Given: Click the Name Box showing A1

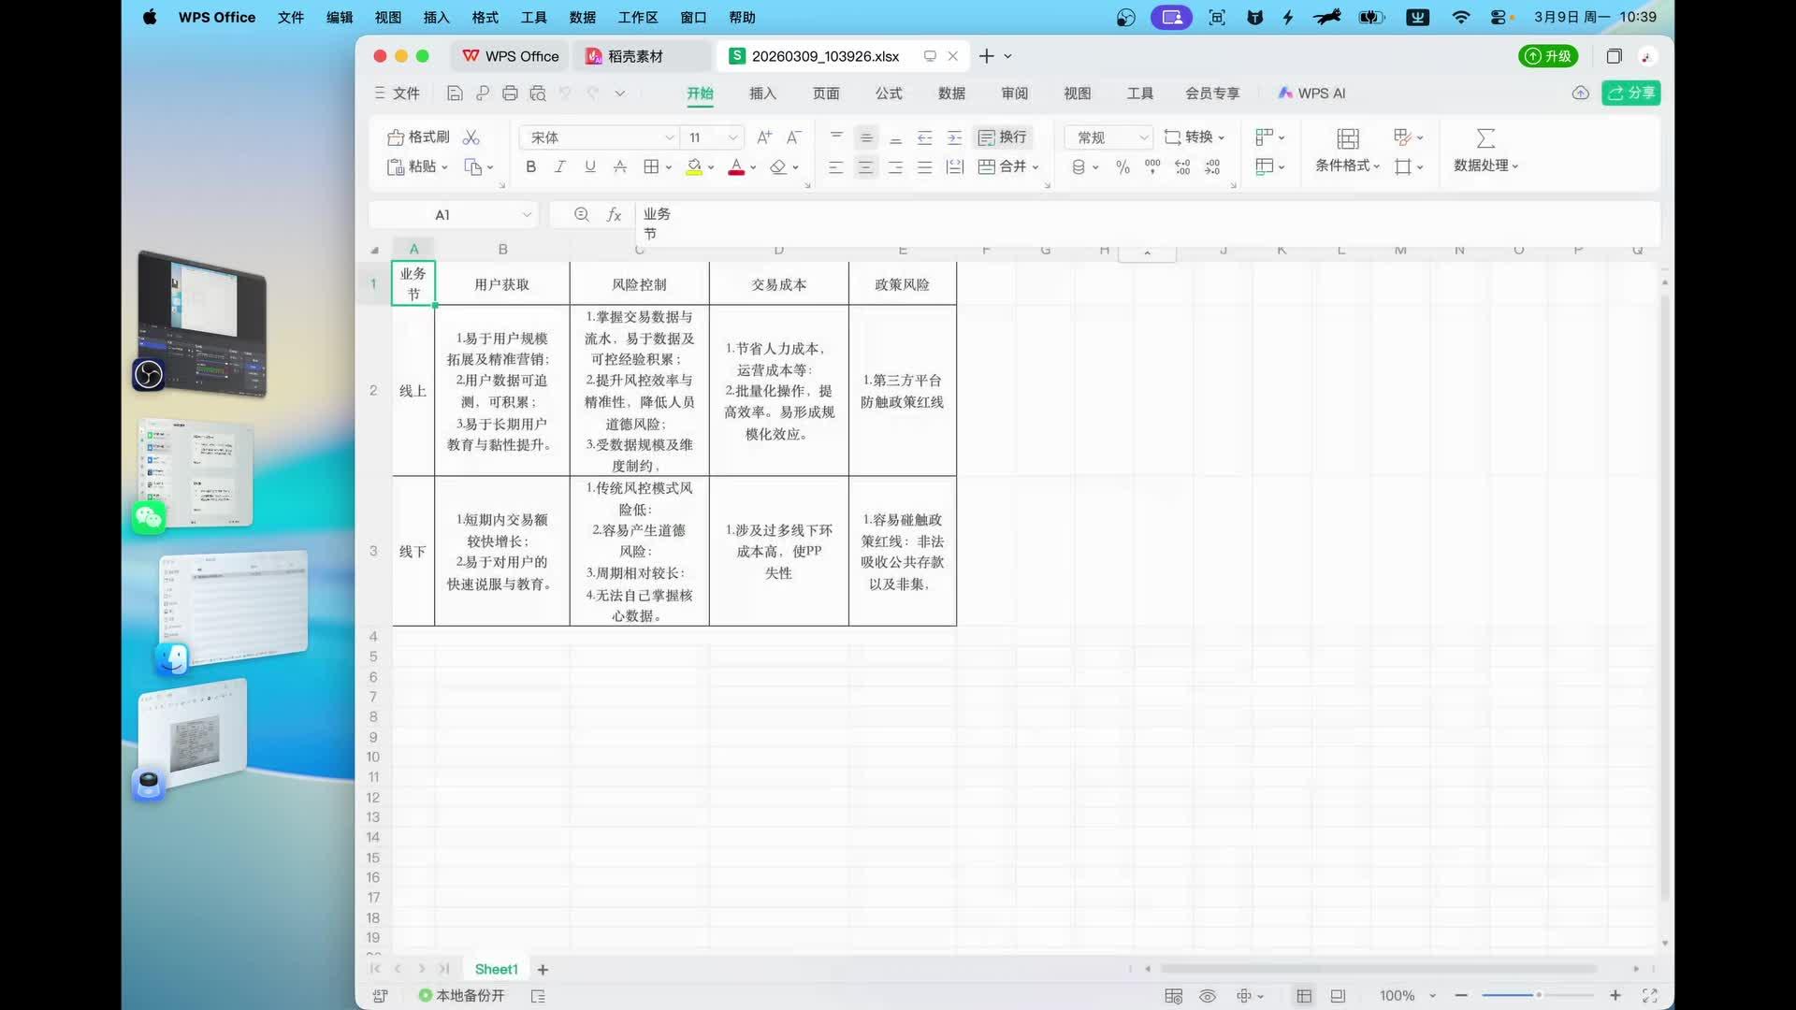Looking at the screenshot, I should 443,215.
